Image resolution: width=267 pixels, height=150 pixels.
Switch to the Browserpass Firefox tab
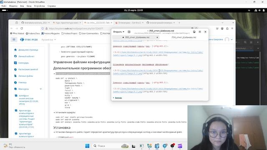pos(129,22)
